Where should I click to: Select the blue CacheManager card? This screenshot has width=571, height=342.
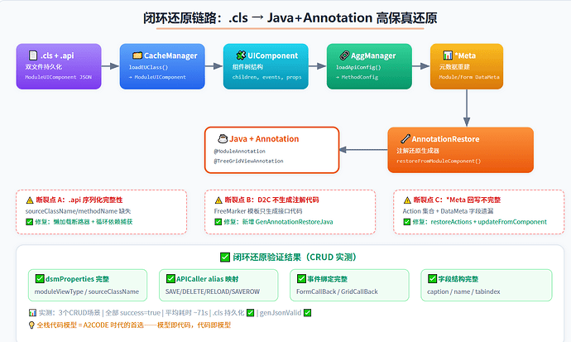point(162,66)
